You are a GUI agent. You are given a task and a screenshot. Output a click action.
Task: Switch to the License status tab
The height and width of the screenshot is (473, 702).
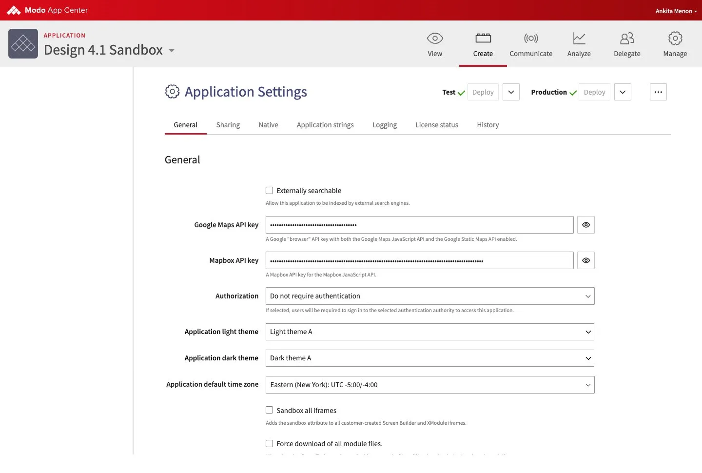437,125
